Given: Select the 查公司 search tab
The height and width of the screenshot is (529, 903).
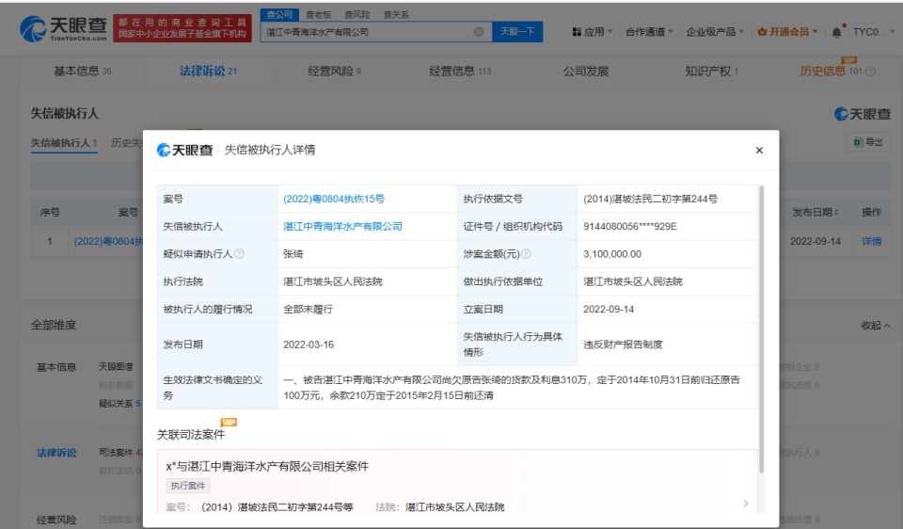Looking at the screenshot, I should pos(279,14).
